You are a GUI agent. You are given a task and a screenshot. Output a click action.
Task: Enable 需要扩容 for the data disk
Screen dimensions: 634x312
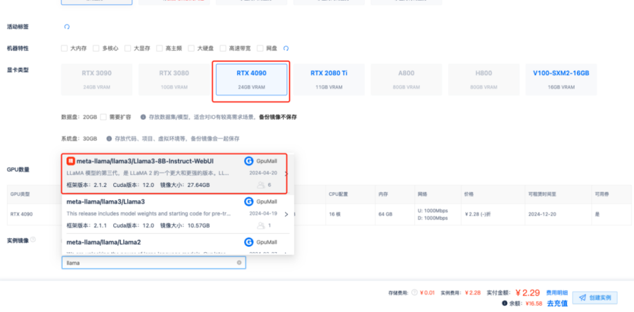click(x=103, y=117)
